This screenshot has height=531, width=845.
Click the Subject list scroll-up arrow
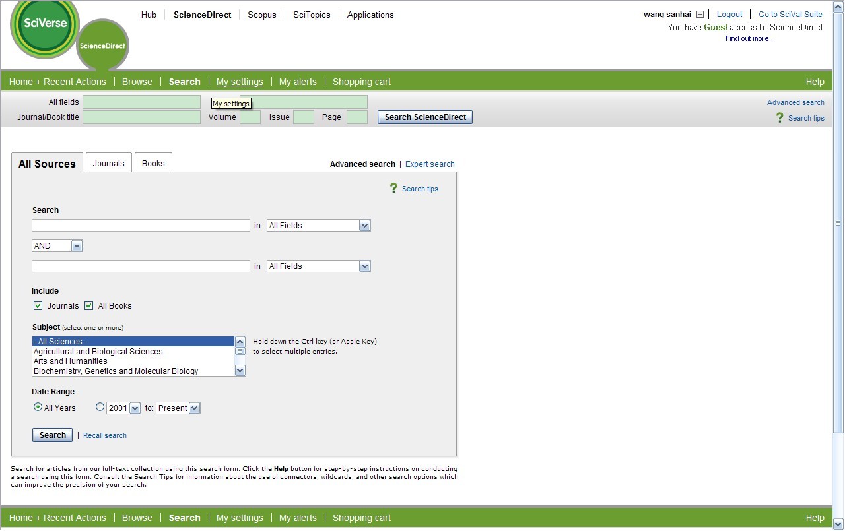240,342
